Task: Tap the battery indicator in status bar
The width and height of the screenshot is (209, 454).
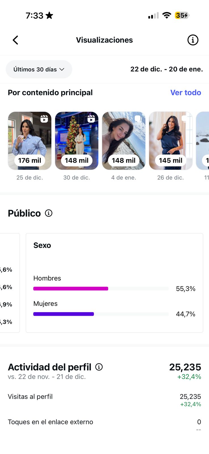Action: [182, 15]
